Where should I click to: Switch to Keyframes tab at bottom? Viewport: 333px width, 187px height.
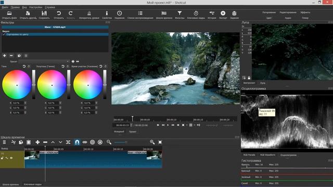click(32, 184)
